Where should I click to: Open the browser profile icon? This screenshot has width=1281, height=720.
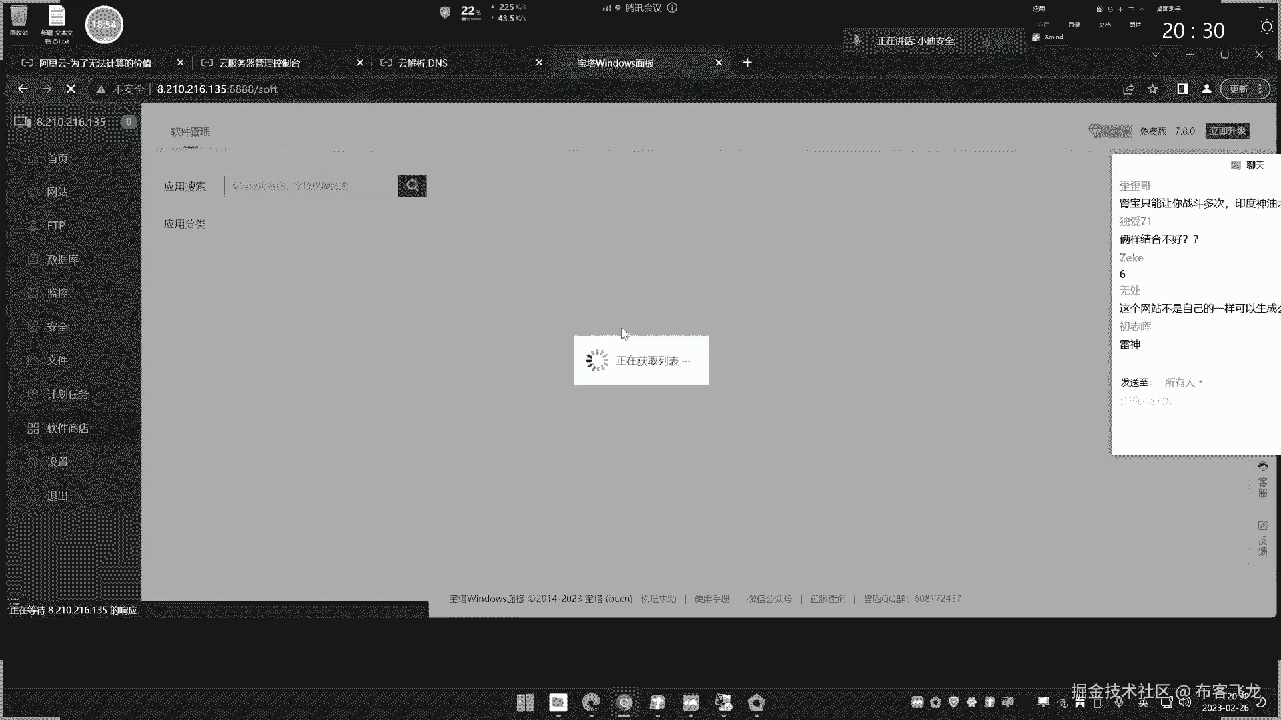[x=1206, y=89]
